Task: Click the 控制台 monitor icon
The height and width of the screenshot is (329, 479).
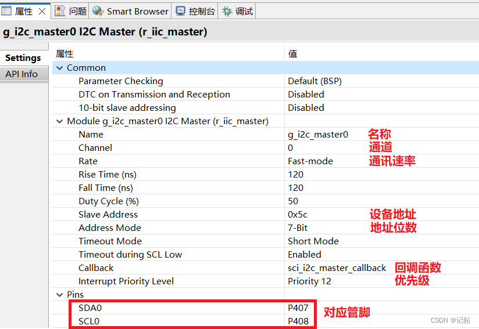Action: coord(180,11)
